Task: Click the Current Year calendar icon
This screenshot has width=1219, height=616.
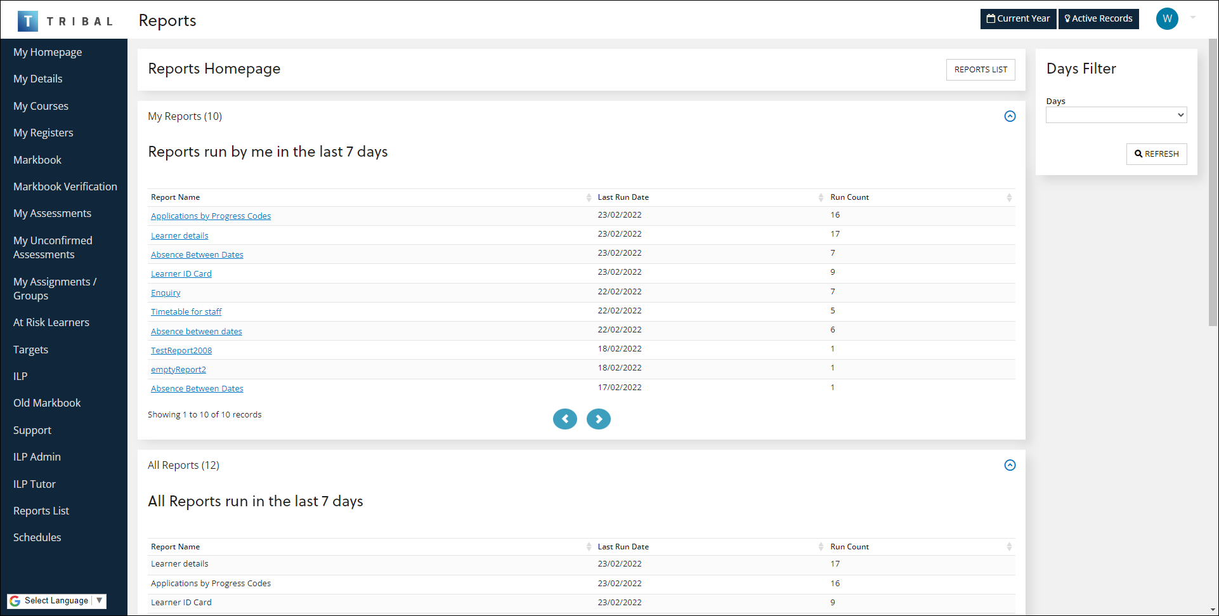Action: tap(992, 18)
